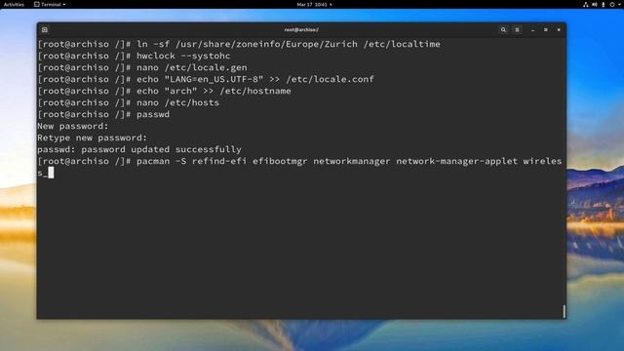Click the text "passwd: password updated successfully"

pos(139,149)
